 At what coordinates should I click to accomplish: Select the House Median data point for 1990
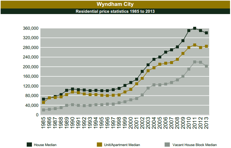(72, 89)
